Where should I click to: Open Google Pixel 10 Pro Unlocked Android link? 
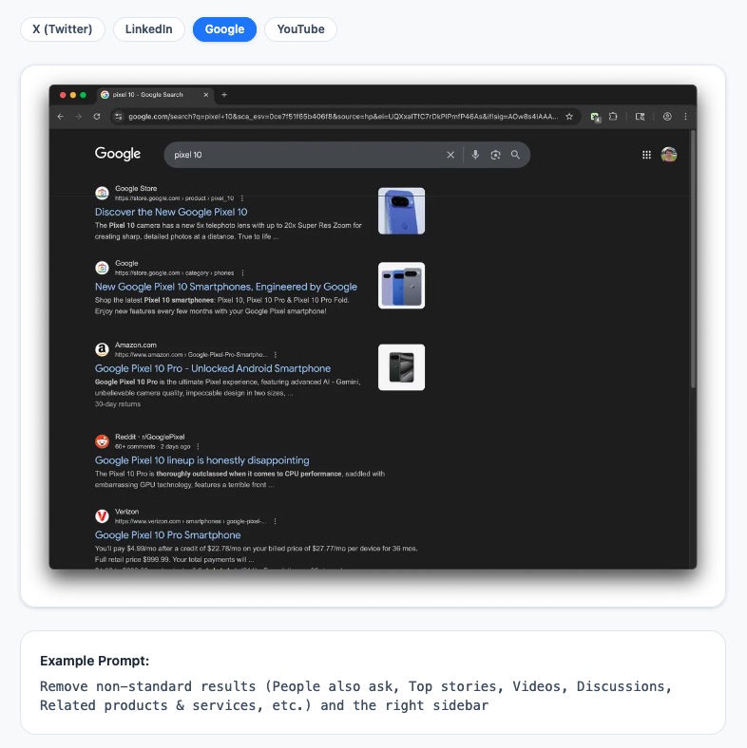pos(213,368)
